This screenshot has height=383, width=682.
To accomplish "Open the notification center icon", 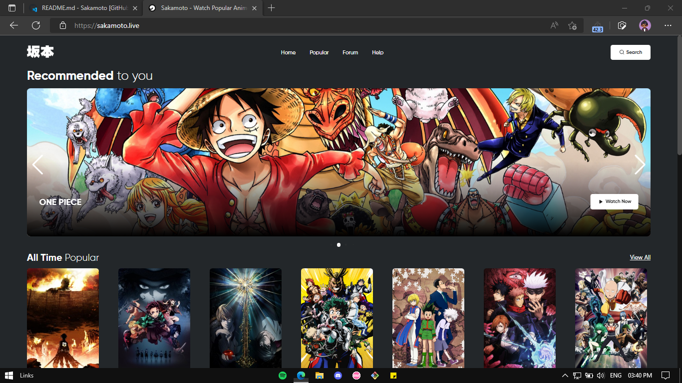I will [x=665, y=376].
